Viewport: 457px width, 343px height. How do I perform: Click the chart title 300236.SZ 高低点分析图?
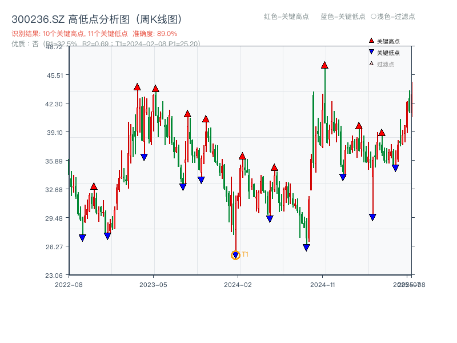97,19
